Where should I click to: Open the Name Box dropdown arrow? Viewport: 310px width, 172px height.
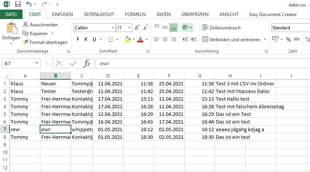point(37,63)
